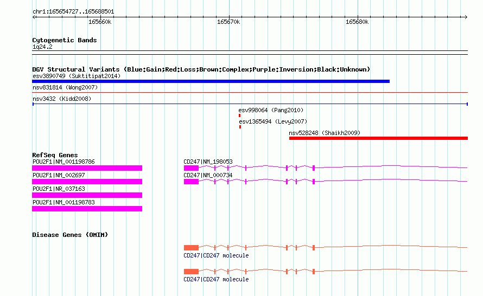483x296 pixels.
Task: Click the magenta bar under POU2F1|NM_001198786
Action: coord(87,168)
